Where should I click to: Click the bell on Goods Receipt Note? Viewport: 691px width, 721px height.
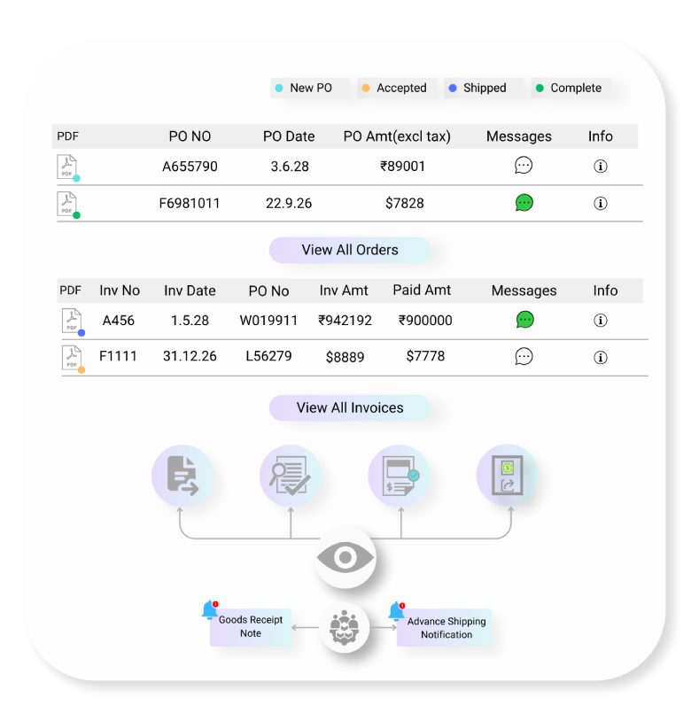(x=210, y=609)
